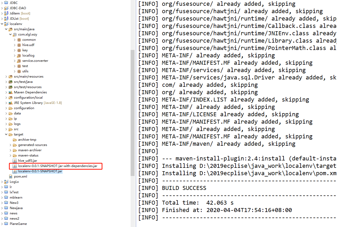Screen dimensions: 337x227
Task: Click the utils package icon
Action: tap(19, 71)
